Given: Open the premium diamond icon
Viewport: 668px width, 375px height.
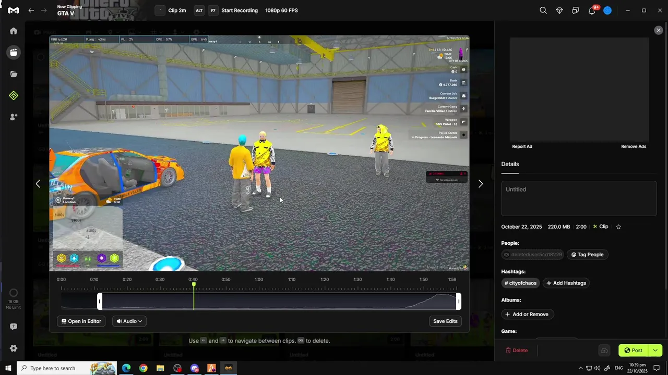Looking at the screenshot, I should 559,10.
